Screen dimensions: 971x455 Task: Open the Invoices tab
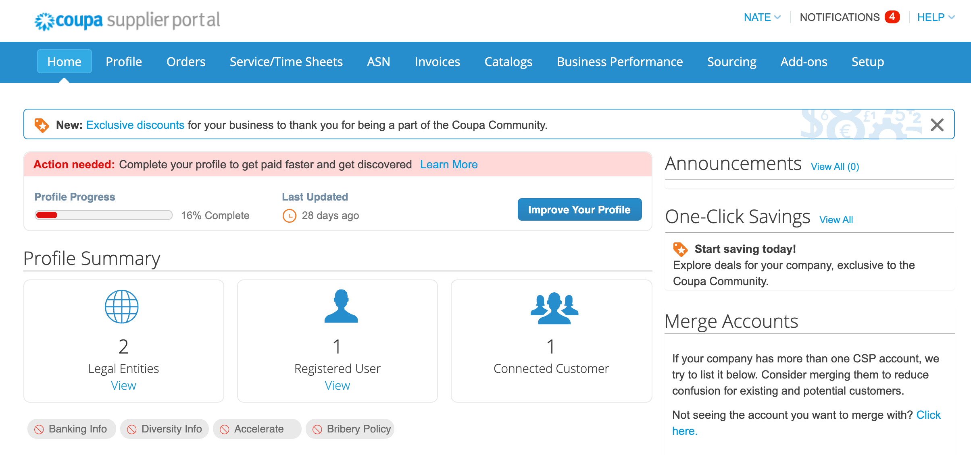pyautogui.click(x=437, y=62)
